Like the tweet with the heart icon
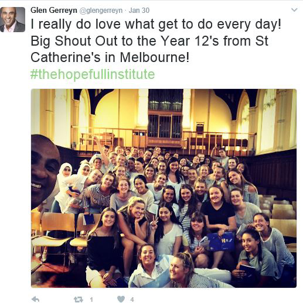The width and height of the screenshot is (303, 303). tap(121, 299)
